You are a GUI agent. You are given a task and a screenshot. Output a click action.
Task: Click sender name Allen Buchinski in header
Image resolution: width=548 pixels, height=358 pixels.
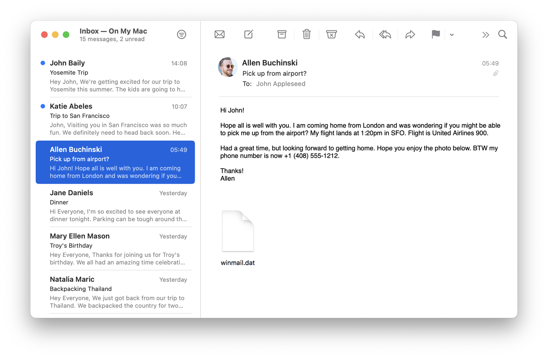click(270, 63)
